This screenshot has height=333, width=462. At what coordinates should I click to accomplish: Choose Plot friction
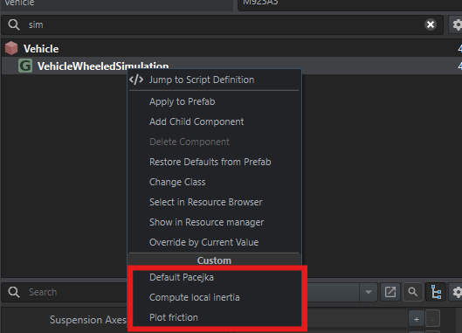point(174,317)
